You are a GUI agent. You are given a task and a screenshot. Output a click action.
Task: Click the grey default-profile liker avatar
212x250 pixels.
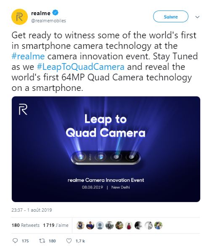click(100, 226)
